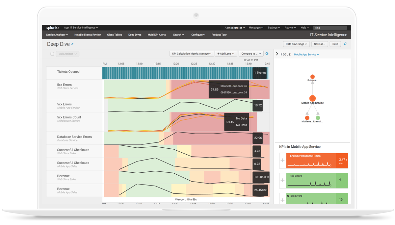The image size is (395, 225).
Task: Open Multi KPI Alerts
Action: [x=157, y=35]
